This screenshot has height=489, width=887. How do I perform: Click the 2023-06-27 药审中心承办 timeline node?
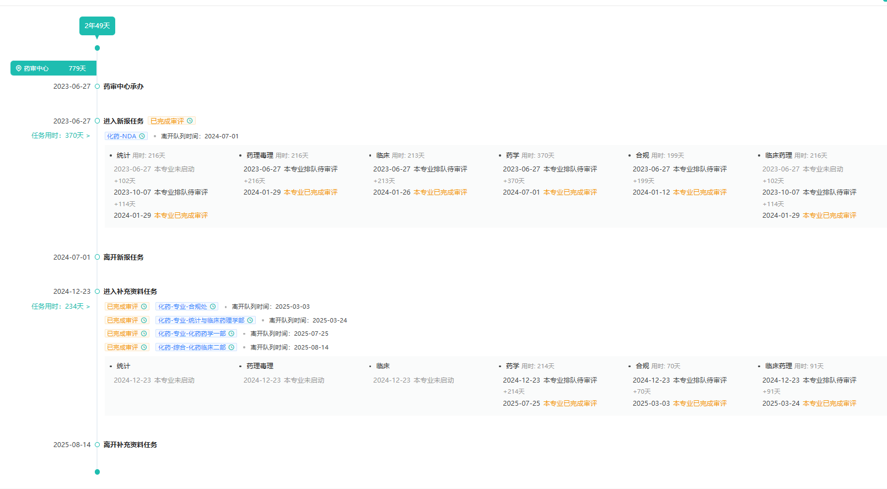pos(97,87)
